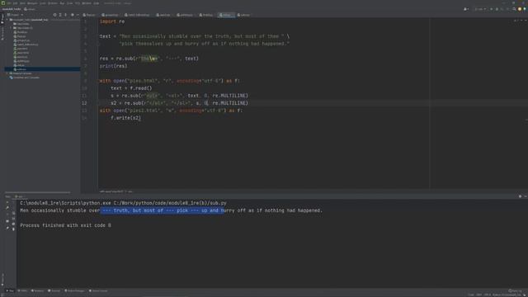Click Select Opened File target icon
This screenshot has height=297, width=528.
click(x=54, y=15)
